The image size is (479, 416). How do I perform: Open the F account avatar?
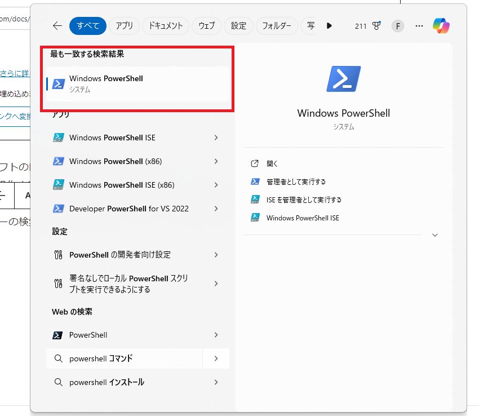[398, 26]
